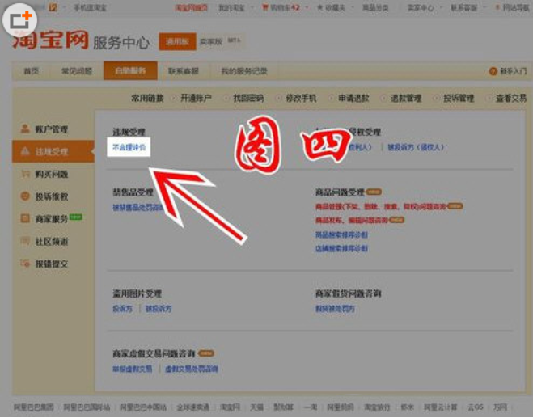533x418 pixels.
Task: Click the 购物车 cart icon in top bar
Action: [x=265, y=6]
